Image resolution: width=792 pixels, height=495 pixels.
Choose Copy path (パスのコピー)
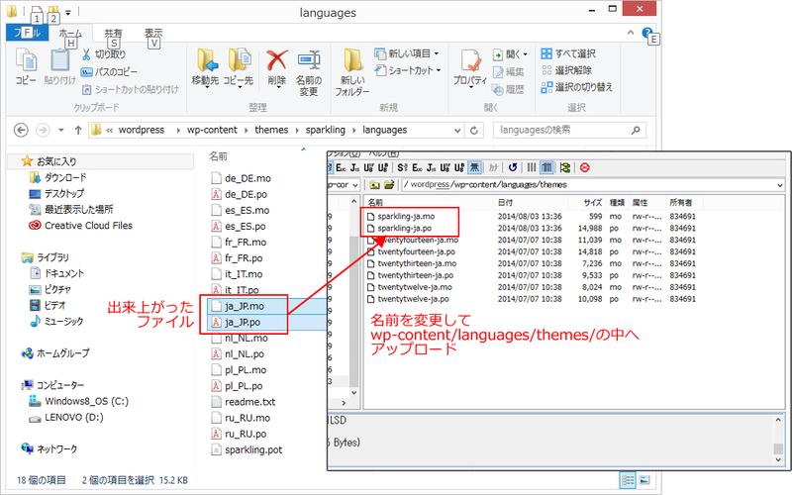click(x=109, y=71)
